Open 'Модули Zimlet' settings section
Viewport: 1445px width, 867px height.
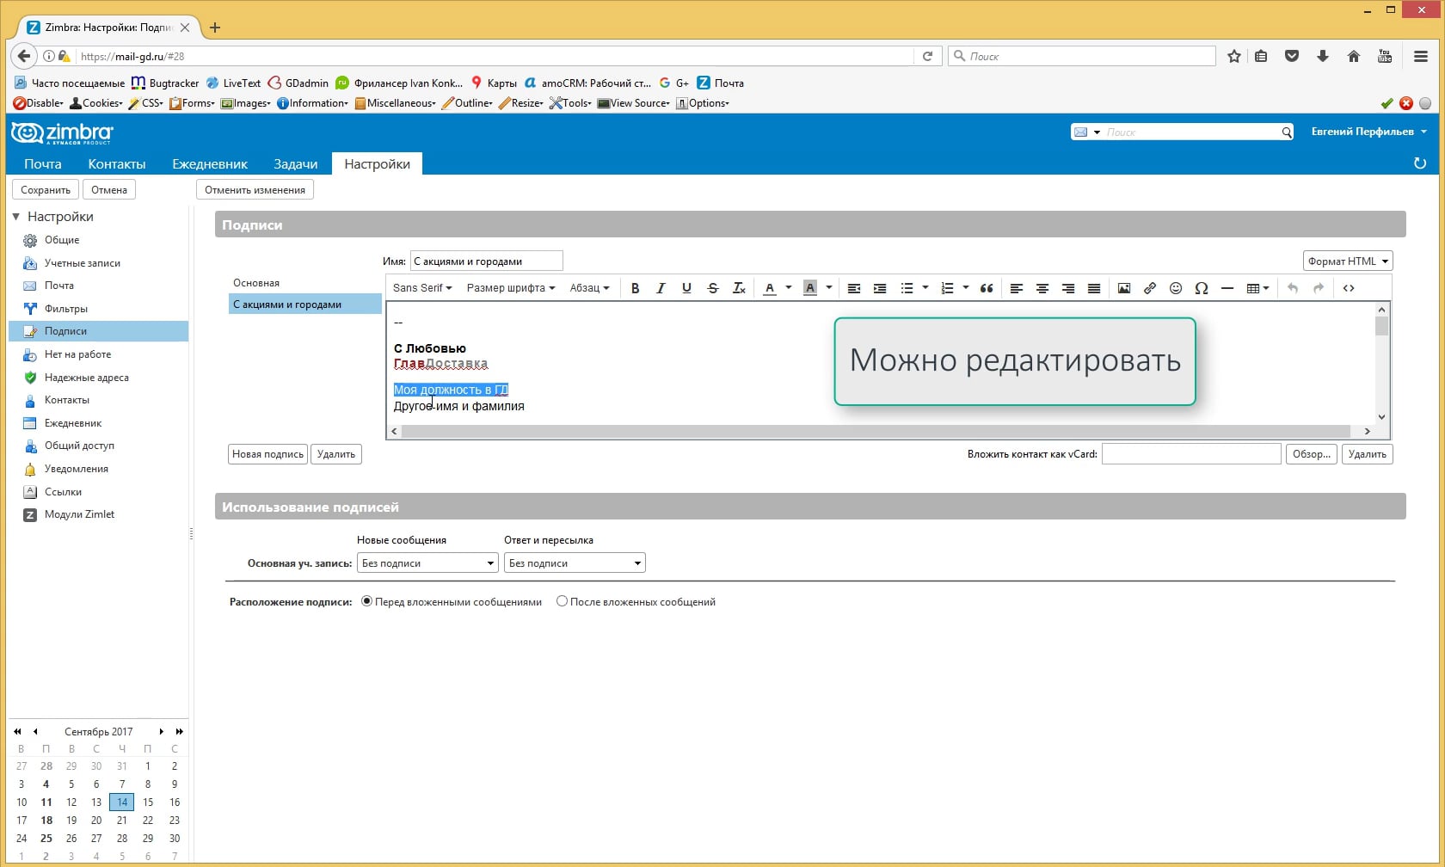pyautogui.click(x=79, y=514)
